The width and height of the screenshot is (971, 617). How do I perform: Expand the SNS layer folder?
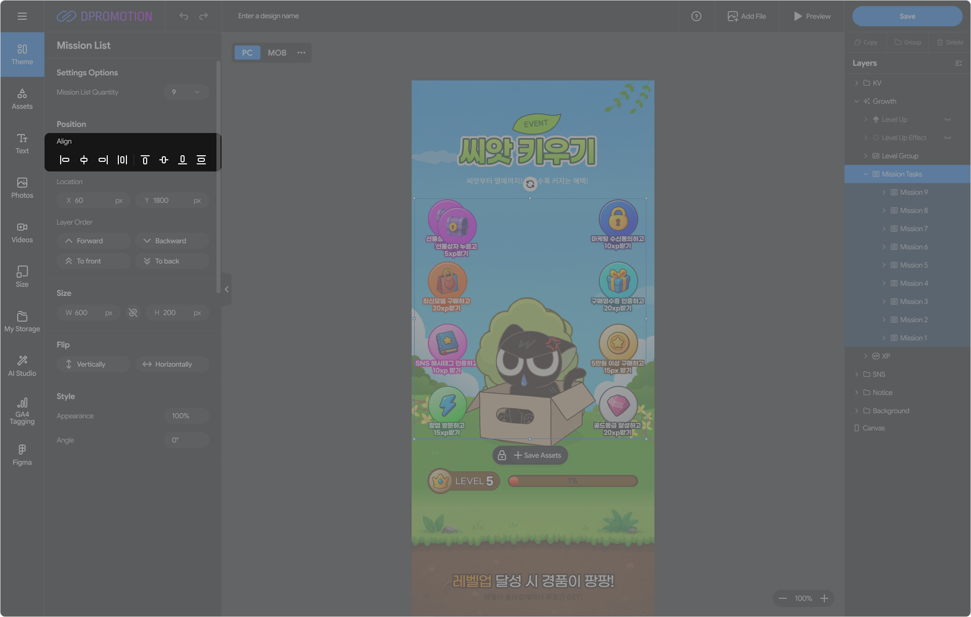(856, 374)
